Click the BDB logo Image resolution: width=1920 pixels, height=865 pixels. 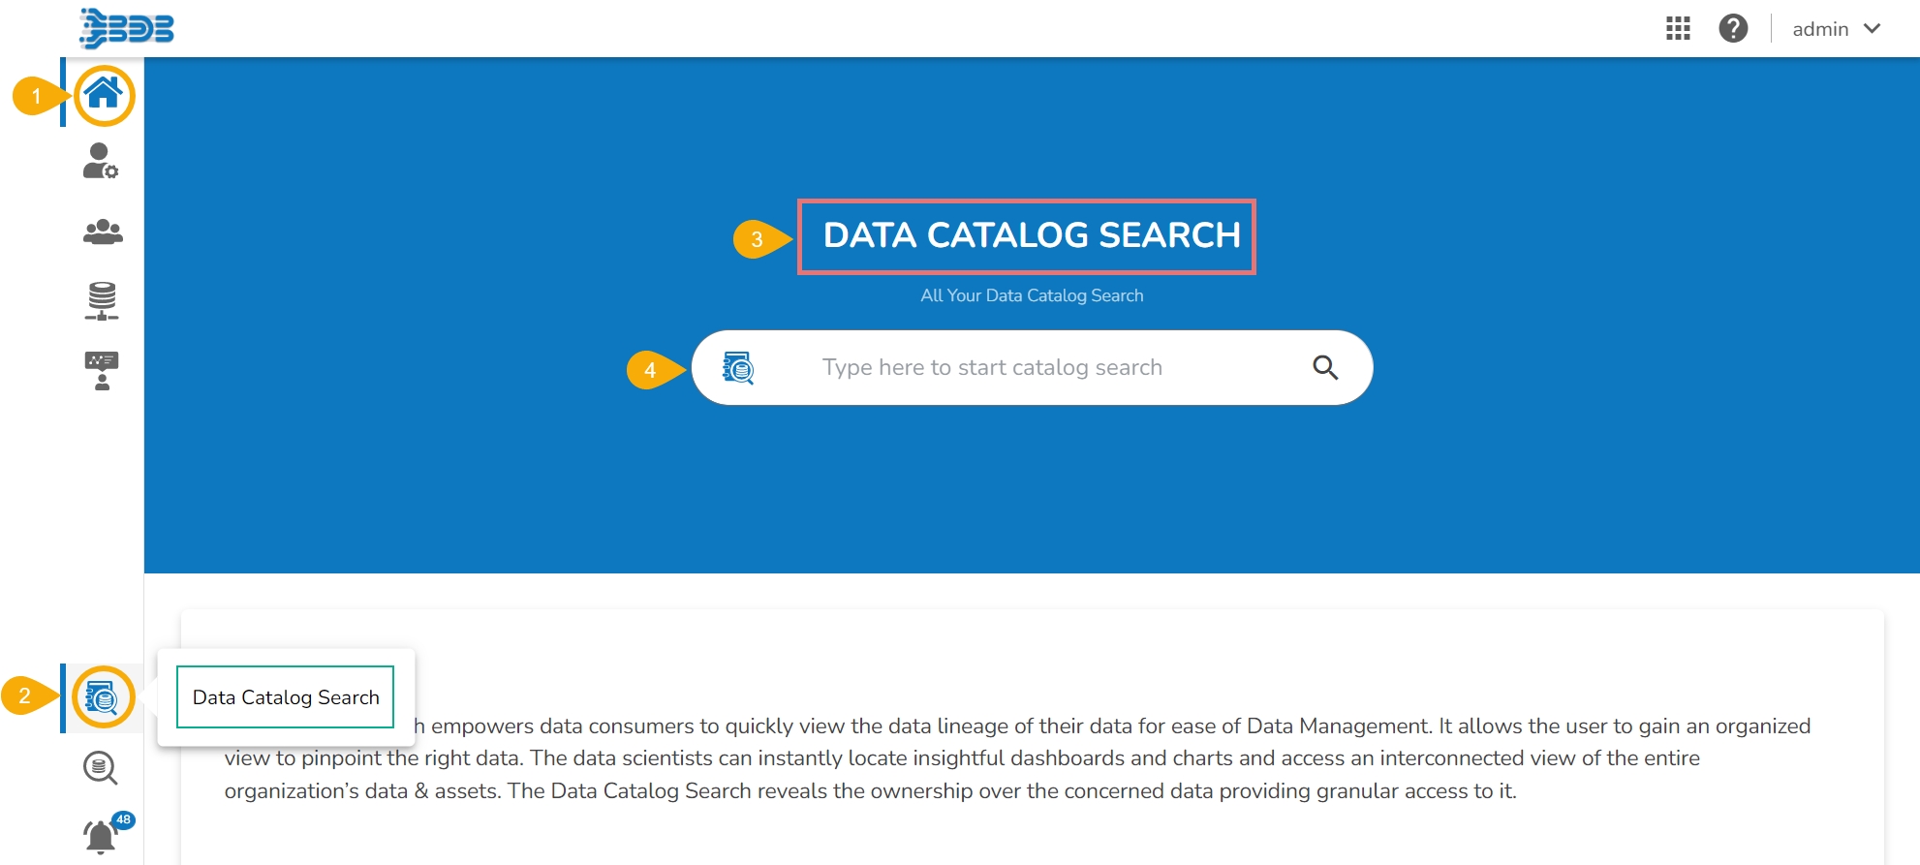127,28
